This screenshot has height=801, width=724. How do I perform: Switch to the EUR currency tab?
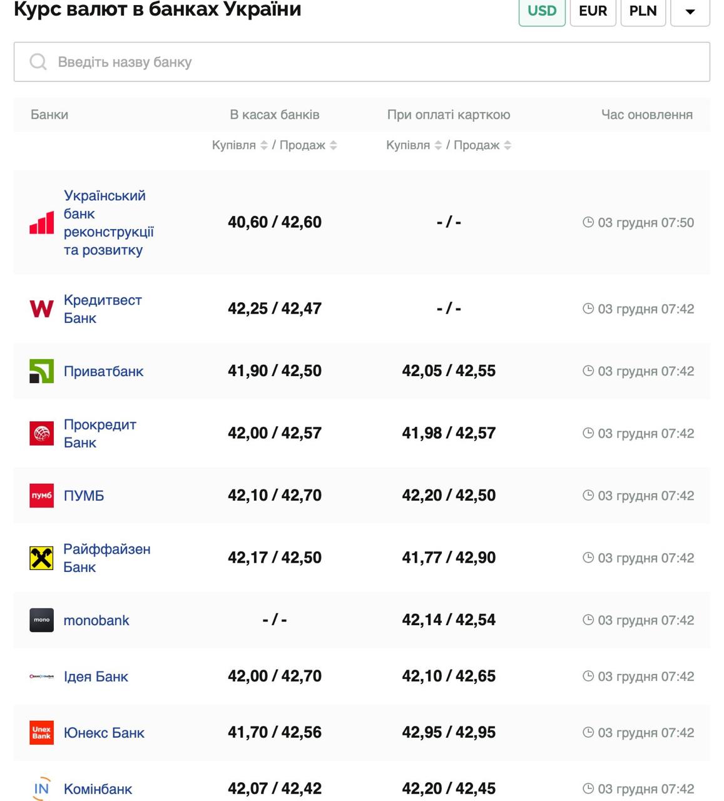(593, 11)
